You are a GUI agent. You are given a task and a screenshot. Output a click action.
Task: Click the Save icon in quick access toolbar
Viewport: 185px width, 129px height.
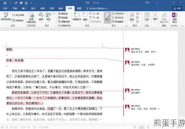pyautogui.click(x=5, y=3)
